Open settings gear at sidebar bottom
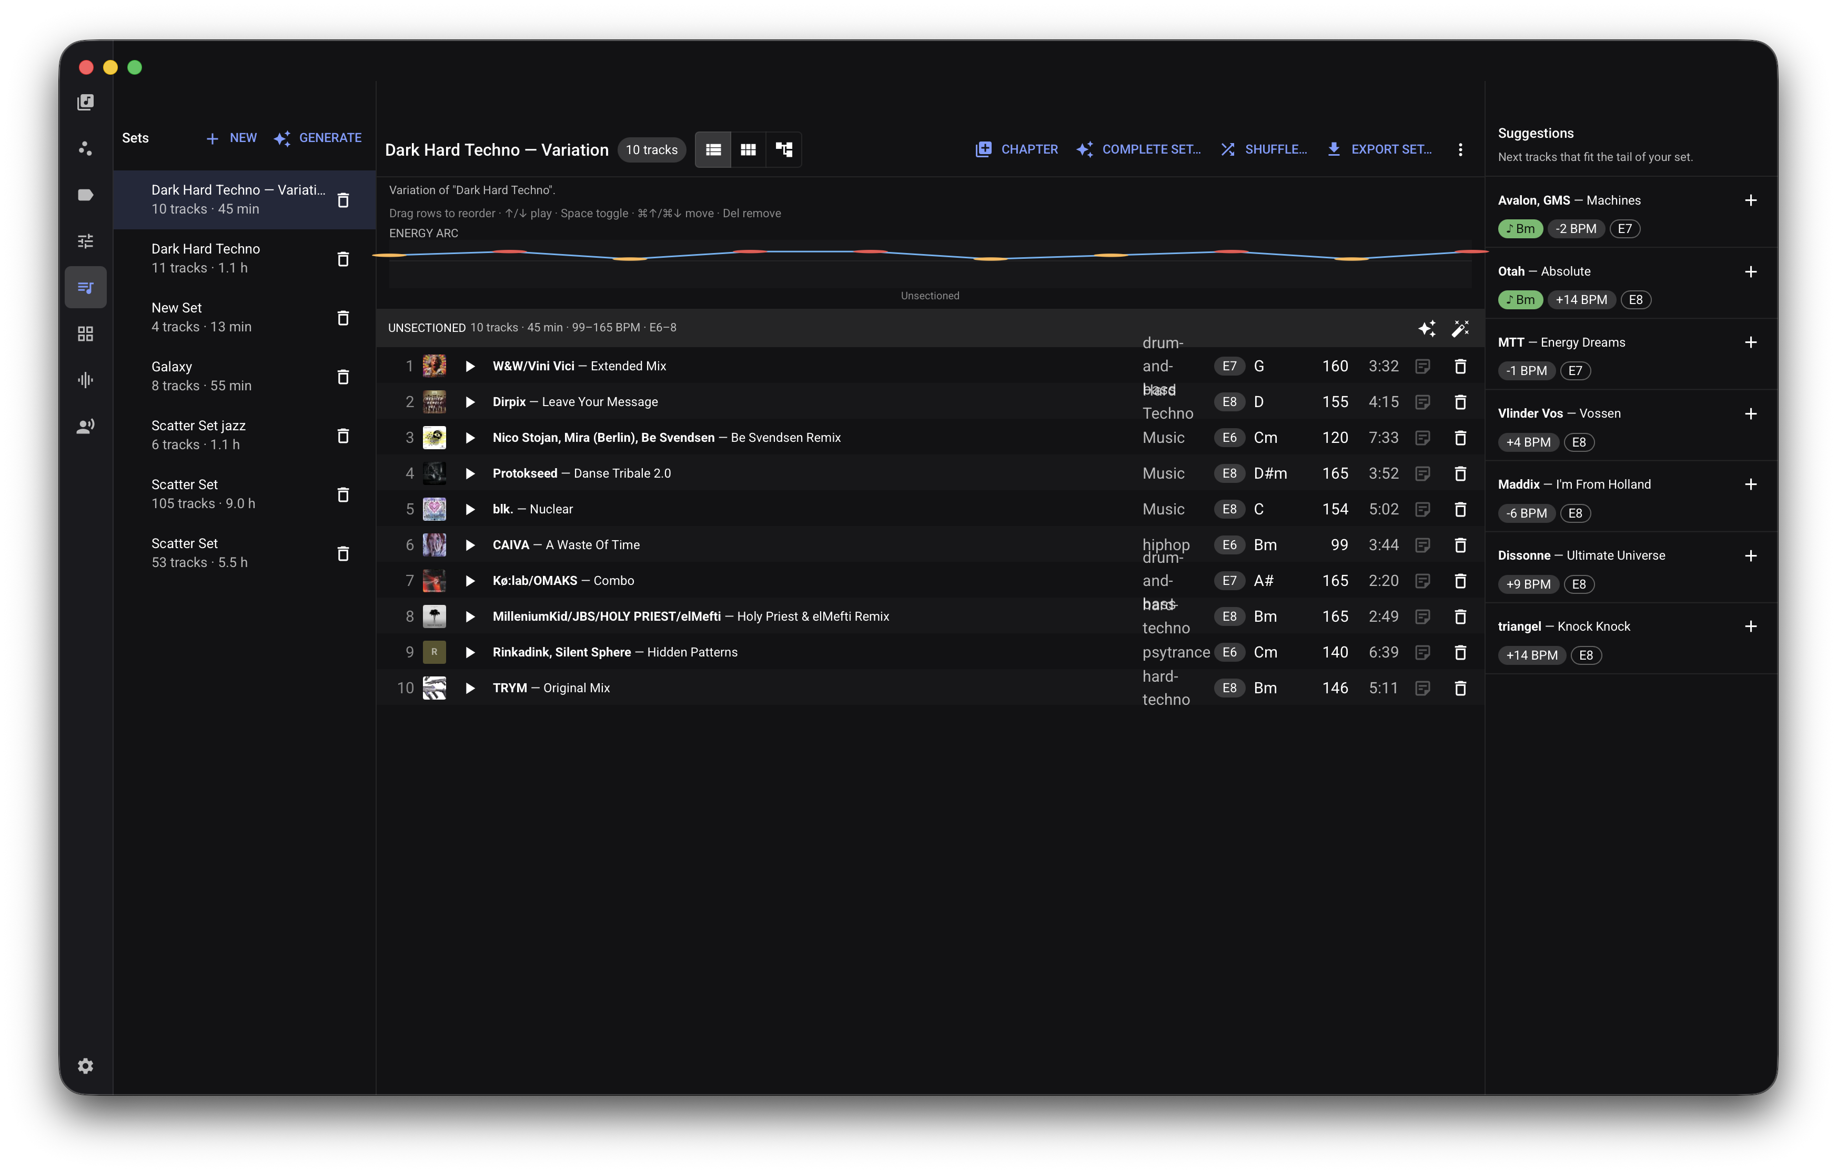This screenshot has height=1173, width=1837. click(x=85, y=1066)
